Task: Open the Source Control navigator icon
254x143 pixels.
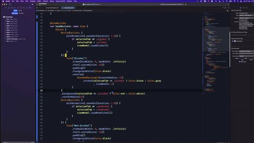Action: point(9,8)
